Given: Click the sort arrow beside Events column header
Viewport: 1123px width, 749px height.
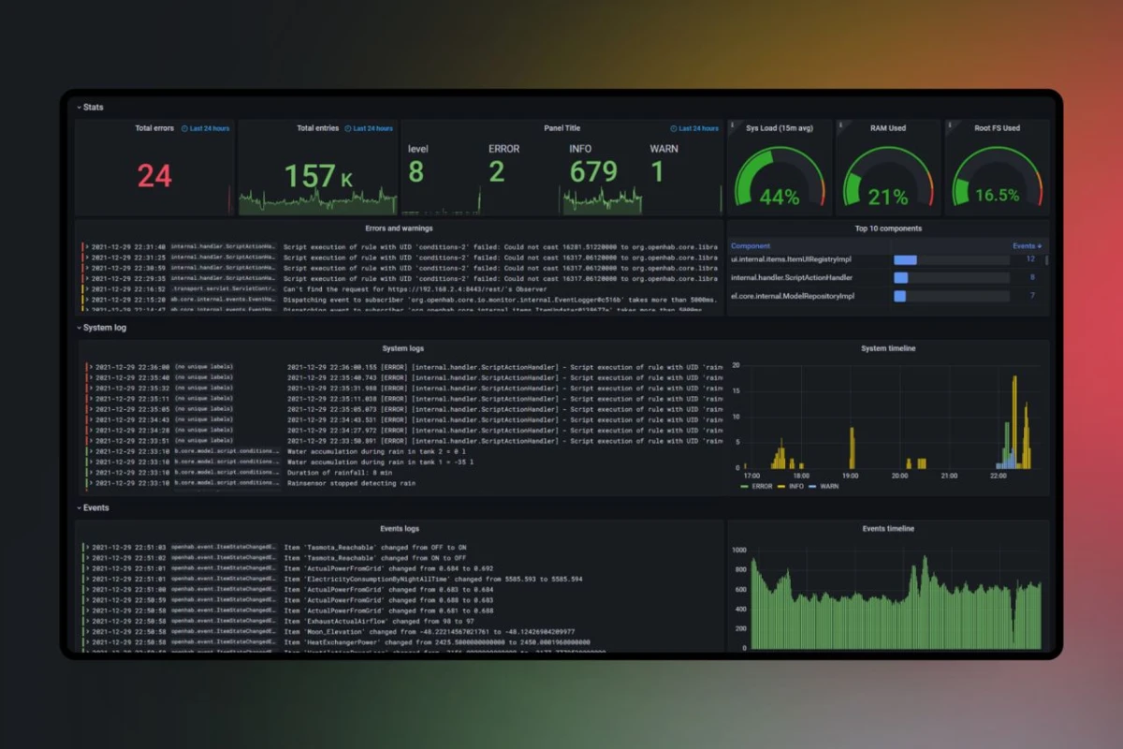Looking at the screenshot, I should [x=1040, y=246].
